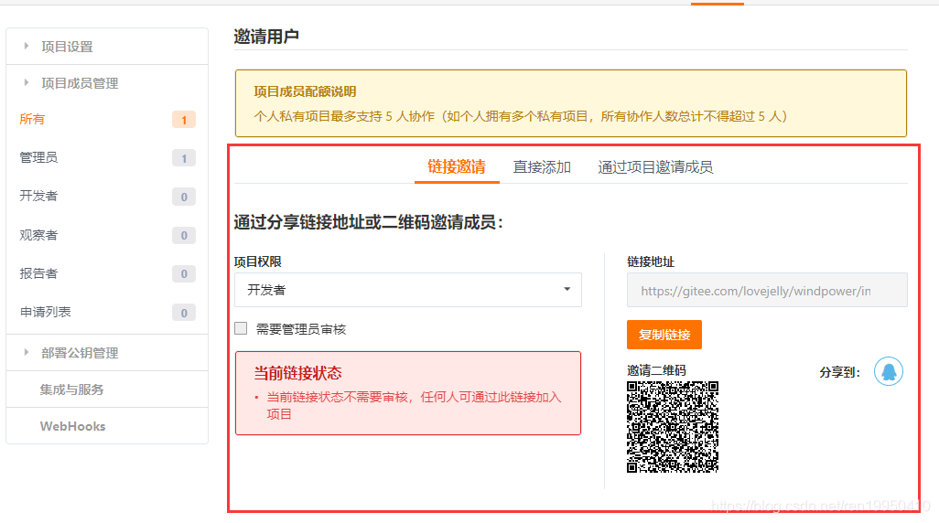The height and width of the screenshot is (523, 939).
Task: Open the 申请列表 entry
Action: [x=45, y=312]
